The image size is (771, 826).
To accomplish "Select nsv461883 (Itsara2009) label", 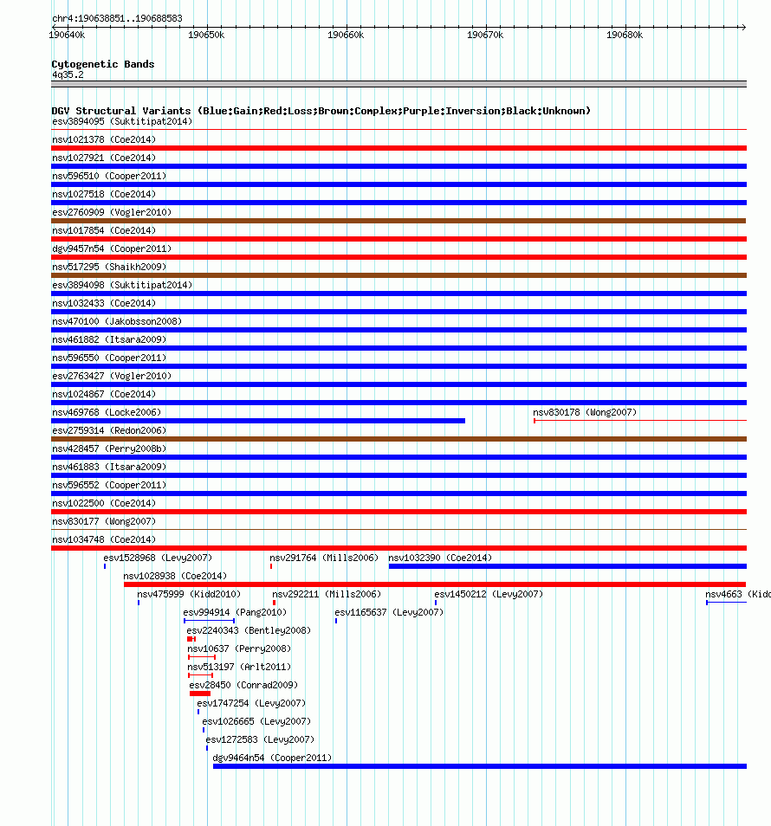I will (109, 467).
